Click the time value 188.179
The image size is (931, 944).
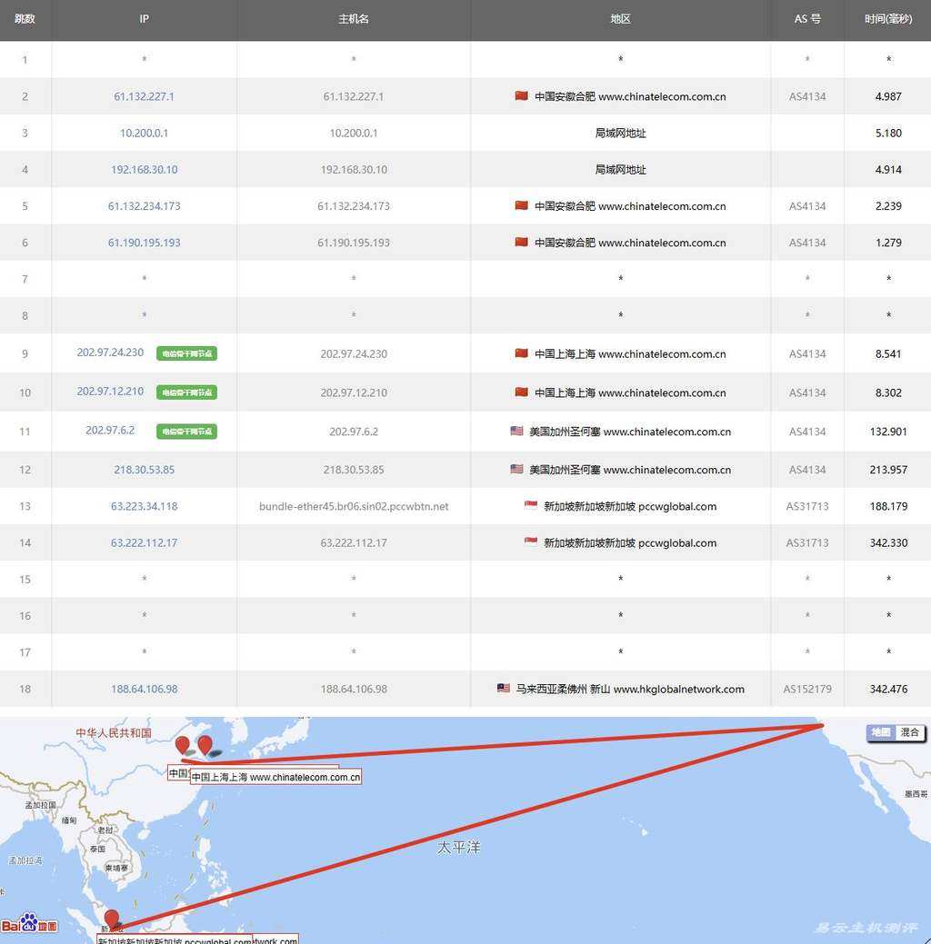click(x=888, y=506)
